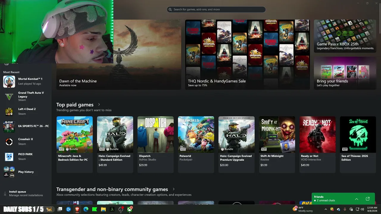
Task: Open PICO PARK game icon
Action: [x=9, y=157]
